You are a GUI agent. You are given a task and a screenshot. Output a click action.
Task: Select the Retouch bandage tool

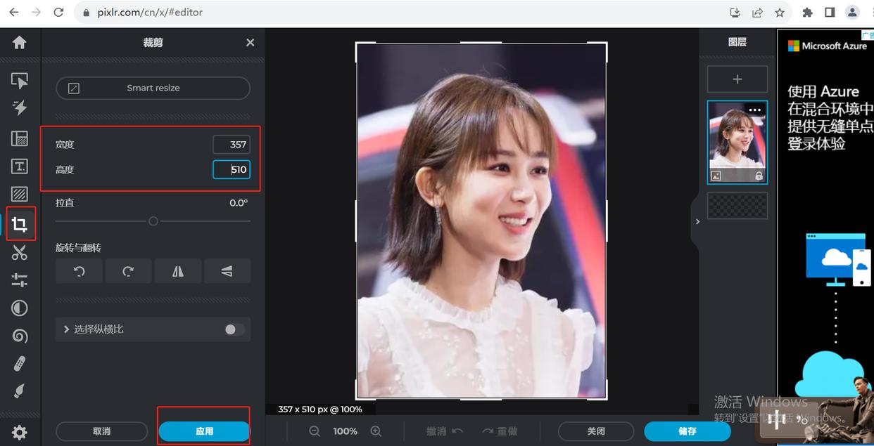(20, 364)
